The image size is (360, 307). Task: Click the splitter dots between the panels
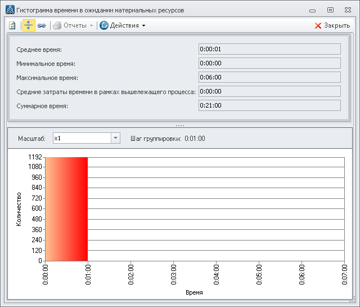click(180, 125)
